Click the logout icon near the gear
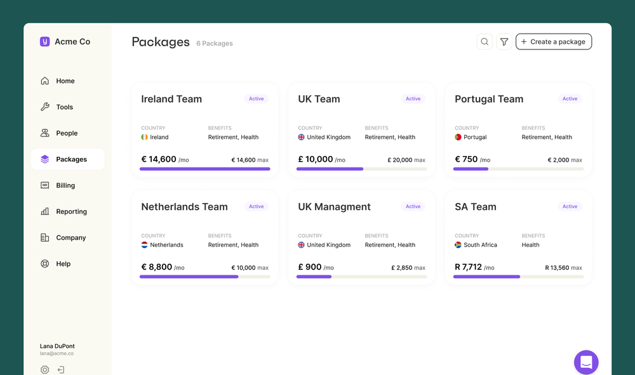Screen dimensions: 635x375 coord(61,370)
